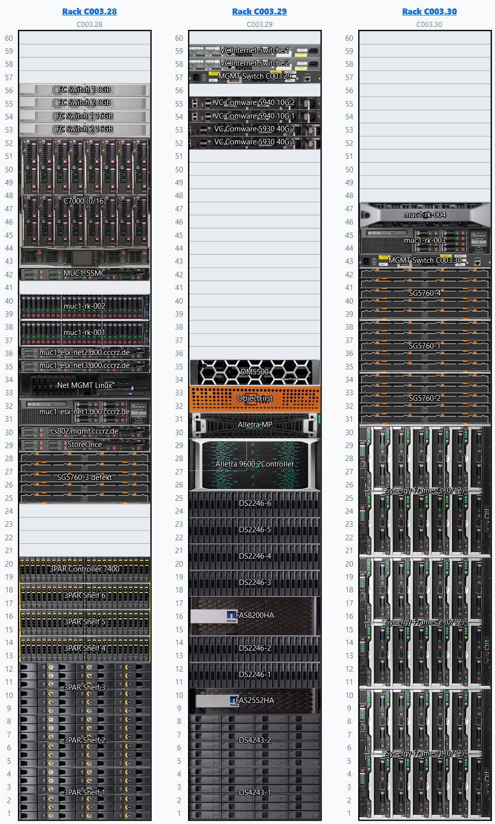Open the C7000 (0/16) blade chassis
495x824 pixels.
point(85,202)
